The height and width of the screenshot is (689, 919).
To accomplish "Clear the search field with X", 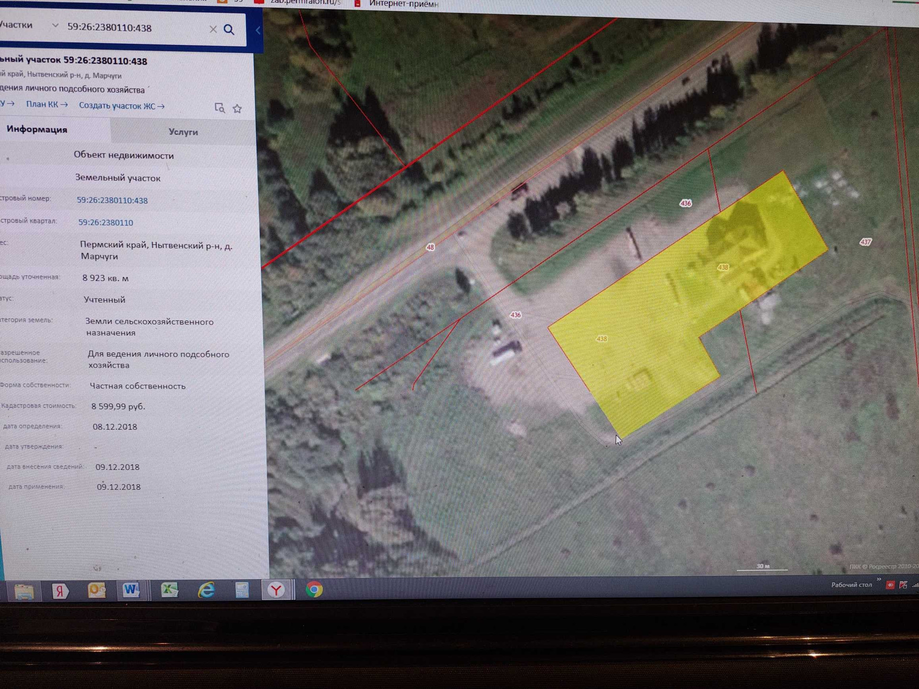I will 213,29.
